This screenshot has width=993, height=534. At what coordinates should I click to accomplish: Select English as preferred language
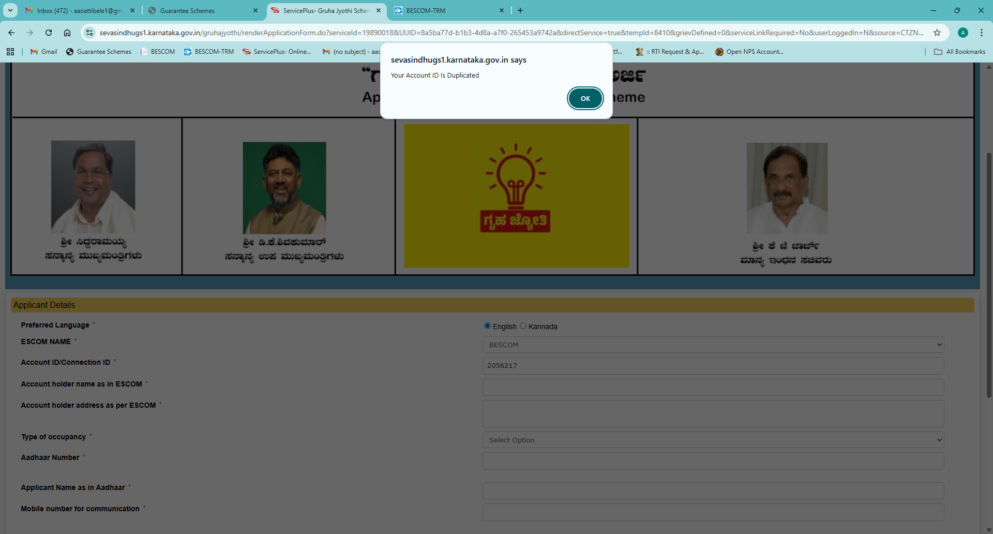coord(487,326)
